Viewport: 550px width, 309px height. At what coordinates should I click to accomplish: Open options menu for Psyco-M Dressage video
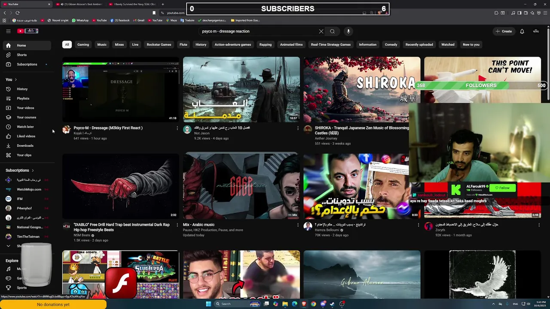(177, 128)
